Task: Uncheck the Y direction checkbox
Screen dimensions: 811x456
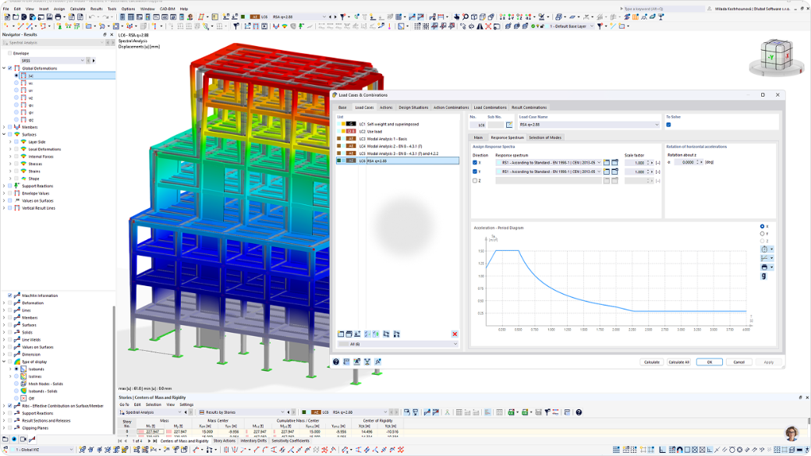Action: [x=475, y=171]
